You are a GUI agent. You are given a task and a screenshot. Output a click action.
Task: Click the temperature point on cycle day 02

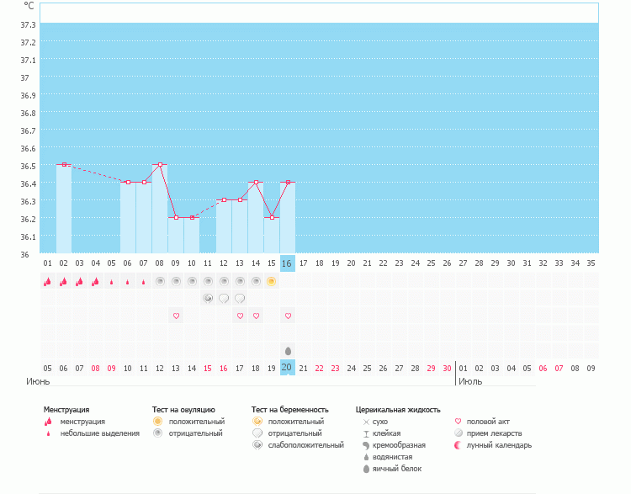64,165
